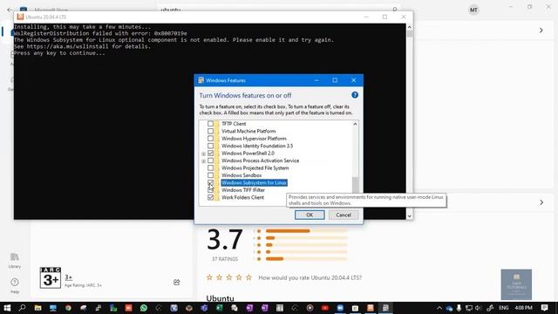Select Windows Hypervisor Platform row text

click(254, 139)
